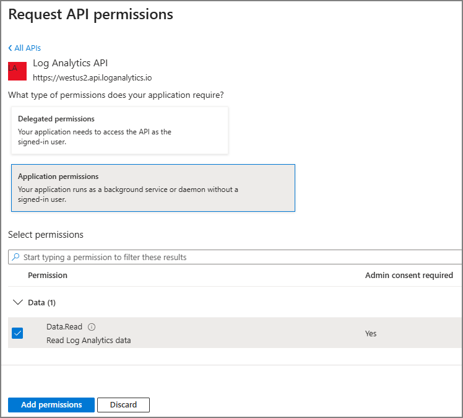The height and width of the screenshot is (418, 463).
Task: Click the Permission column header
Action: click(48, 276)
